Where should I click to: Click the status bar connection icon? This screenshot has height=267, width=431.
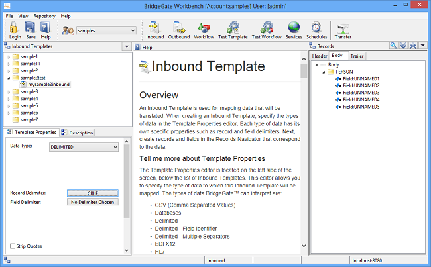(x=7, y=260)
